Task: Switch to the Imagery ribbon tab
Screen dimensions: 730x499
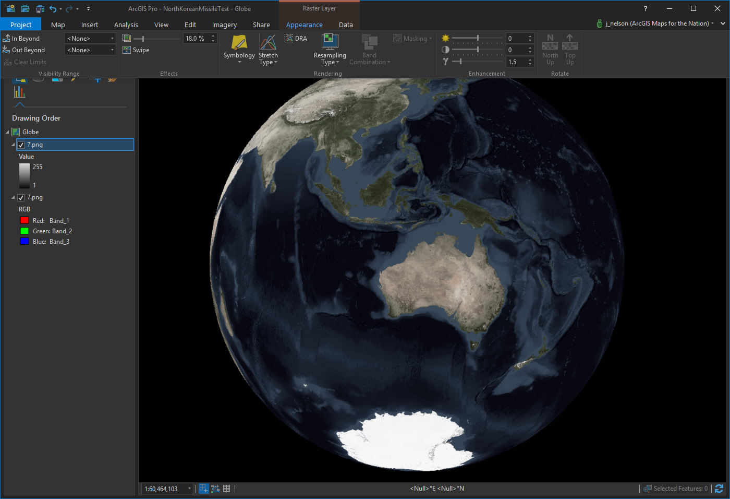Action: (224, 25)
